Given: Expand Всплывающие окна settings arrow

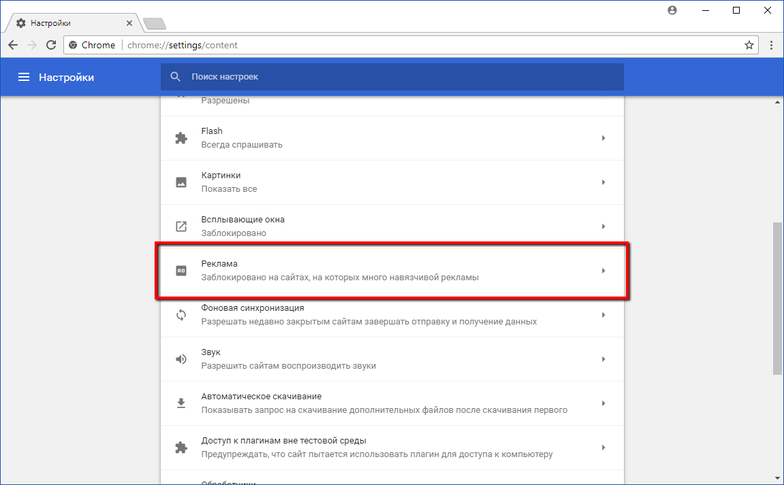Looking at the screenshot, I should click(603, 227).
